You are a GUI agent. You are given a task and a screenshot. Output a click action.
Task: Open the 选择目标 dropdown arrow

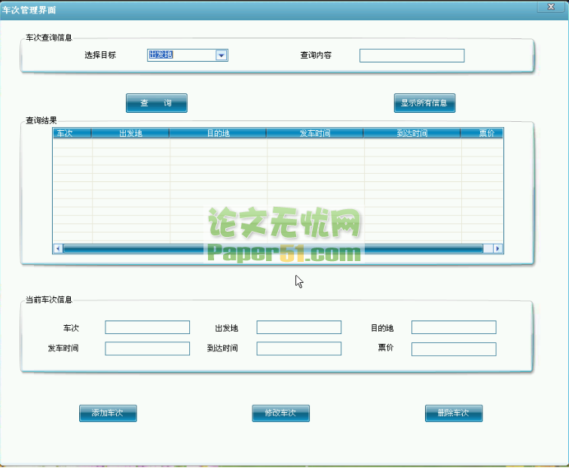click(222, 56)
